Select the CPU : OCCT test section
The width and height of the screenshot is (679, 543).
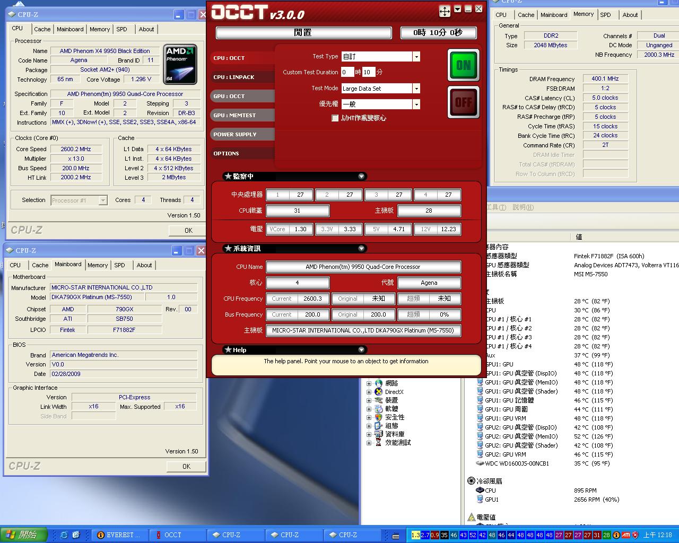point(242,58)
